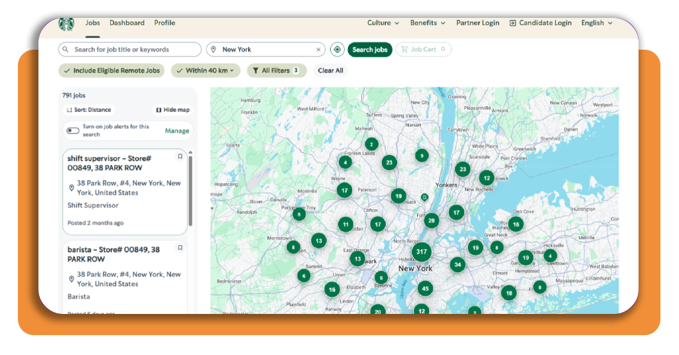This screenshot has height=355, width=679.
Task: Open cluster 23 near Franklin Lakes
Action: [389, 162]
